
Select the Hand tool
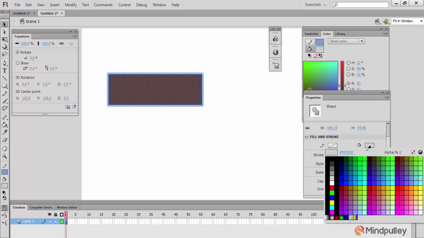5,148
